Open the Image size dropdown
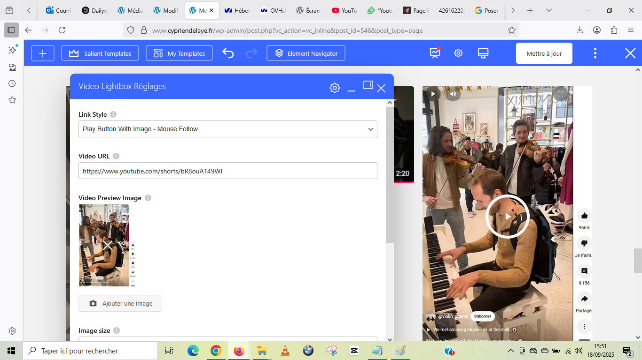Image resolution: width=642 pixels, height=360 pixels. click(227, 340)
